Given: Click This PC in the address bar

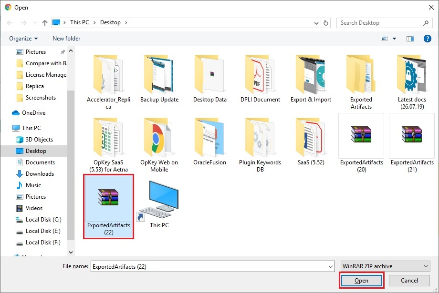Looking at the screenshot, I should click(80, 23).
